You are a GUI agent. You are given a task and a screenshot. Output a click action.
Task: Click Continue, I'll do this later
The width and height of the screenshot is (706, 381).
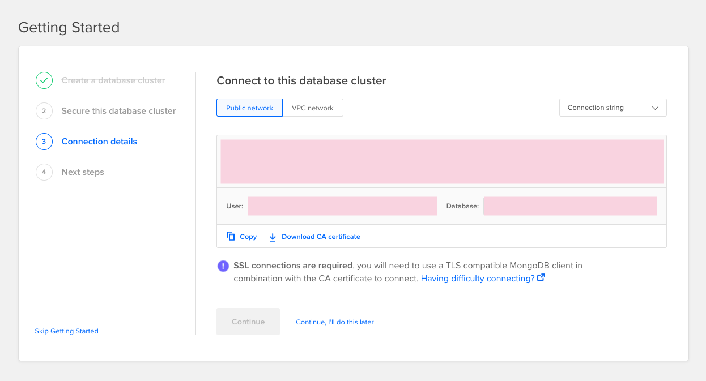(x=335, y=322)
